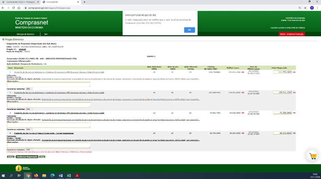Open Excel from the taskbar
321x179 pixels.
[x=69, y=176]
